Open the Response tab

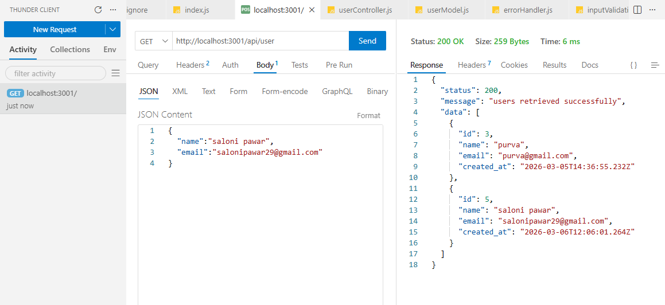(x=427, y=65)
